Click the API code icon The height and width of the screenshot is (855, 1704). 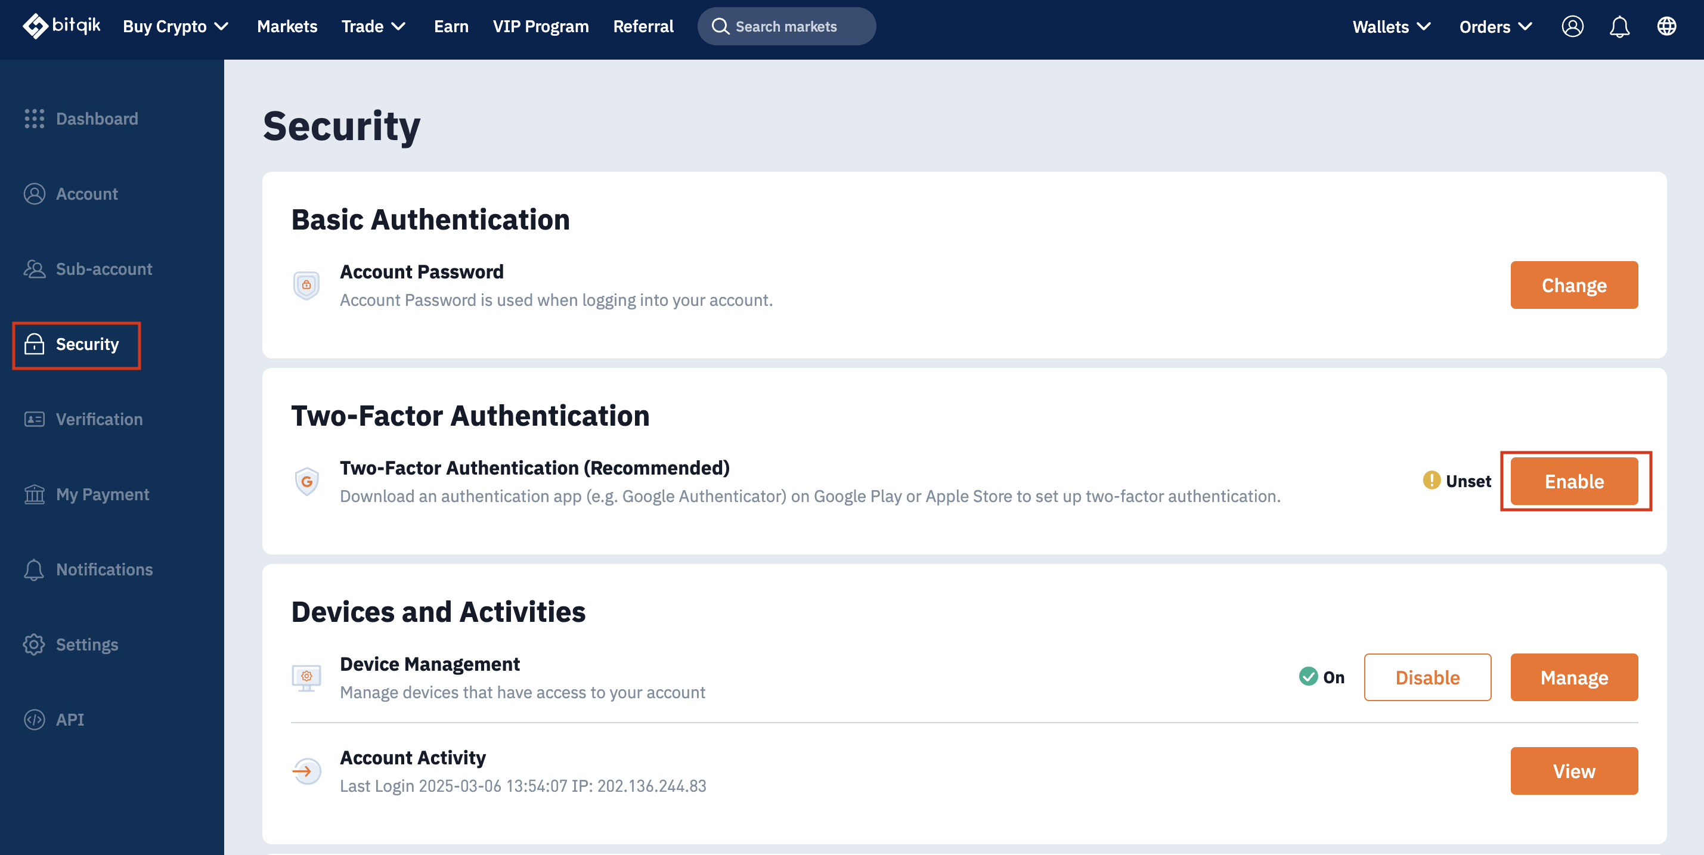click(x=35, y=720)
